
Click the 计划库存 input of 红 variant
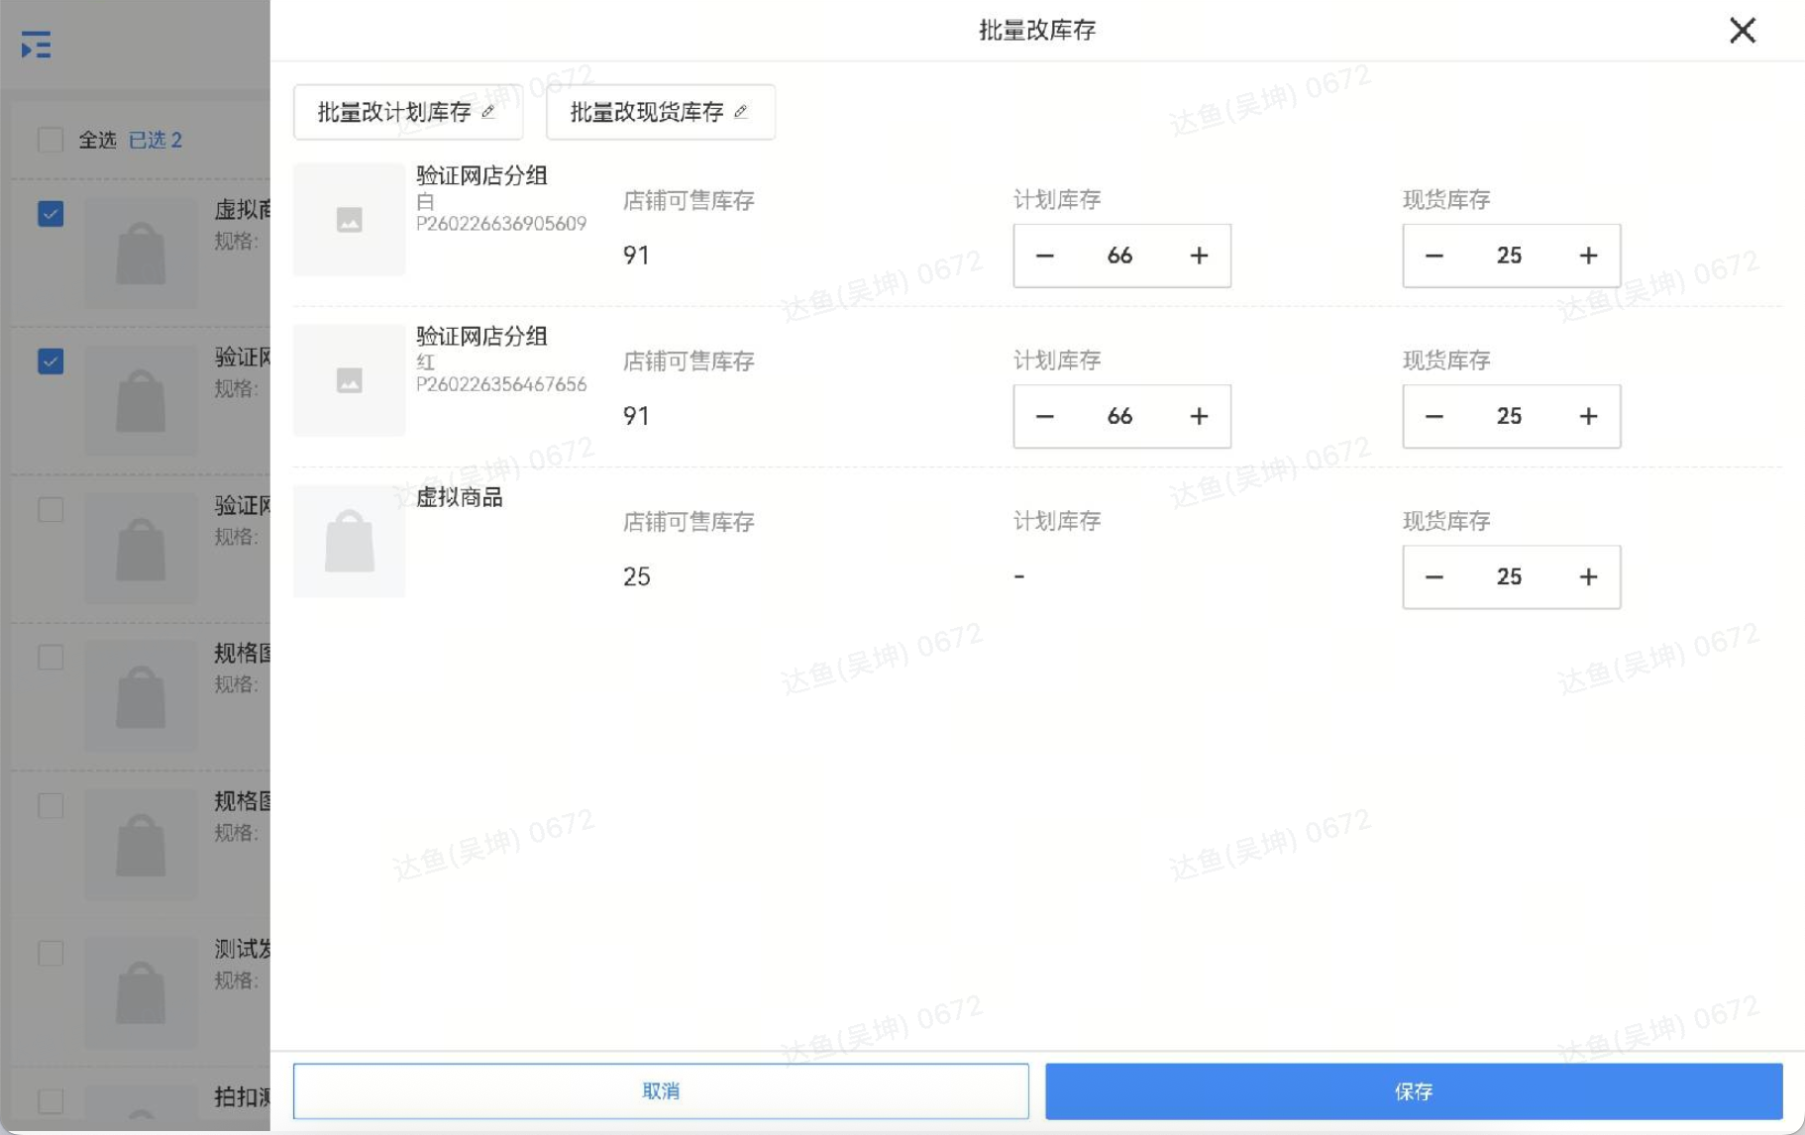coord(1120,416)
